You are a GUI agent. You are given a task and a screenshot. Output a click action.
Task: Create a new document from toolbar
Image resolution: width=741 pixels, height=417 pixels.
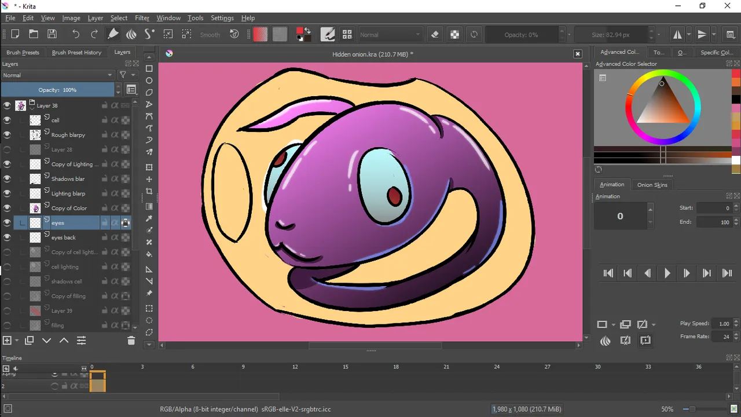point(15,34)
